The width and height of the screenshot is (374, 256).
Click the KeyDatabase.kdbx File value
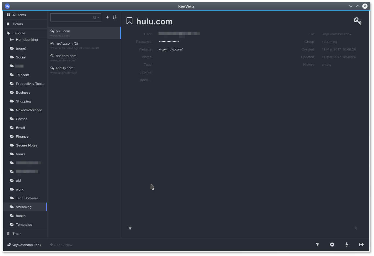click(x=336, y=34)
